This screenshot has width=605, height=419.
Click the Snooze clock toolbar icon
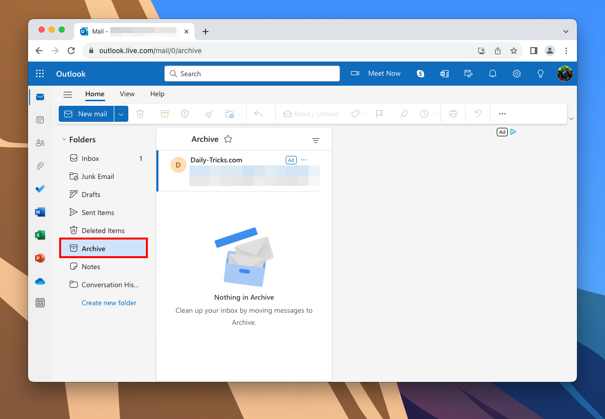point(424,114)
